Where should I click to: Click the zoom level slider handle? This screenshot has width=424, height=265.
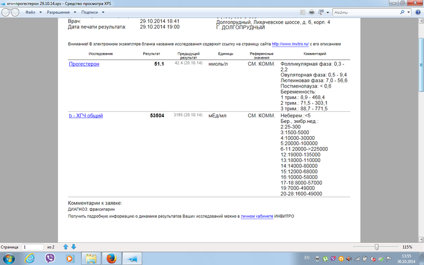tap(376, 247)
